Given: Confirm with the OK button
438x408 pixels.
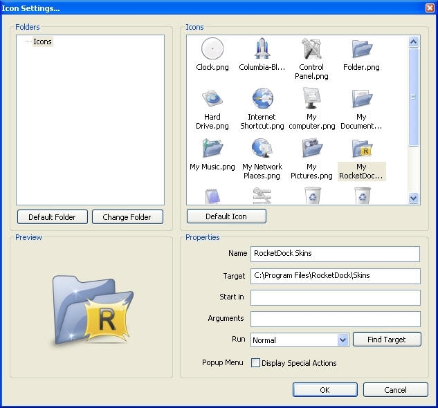Looking at the screenshot, I should (325, 390).
